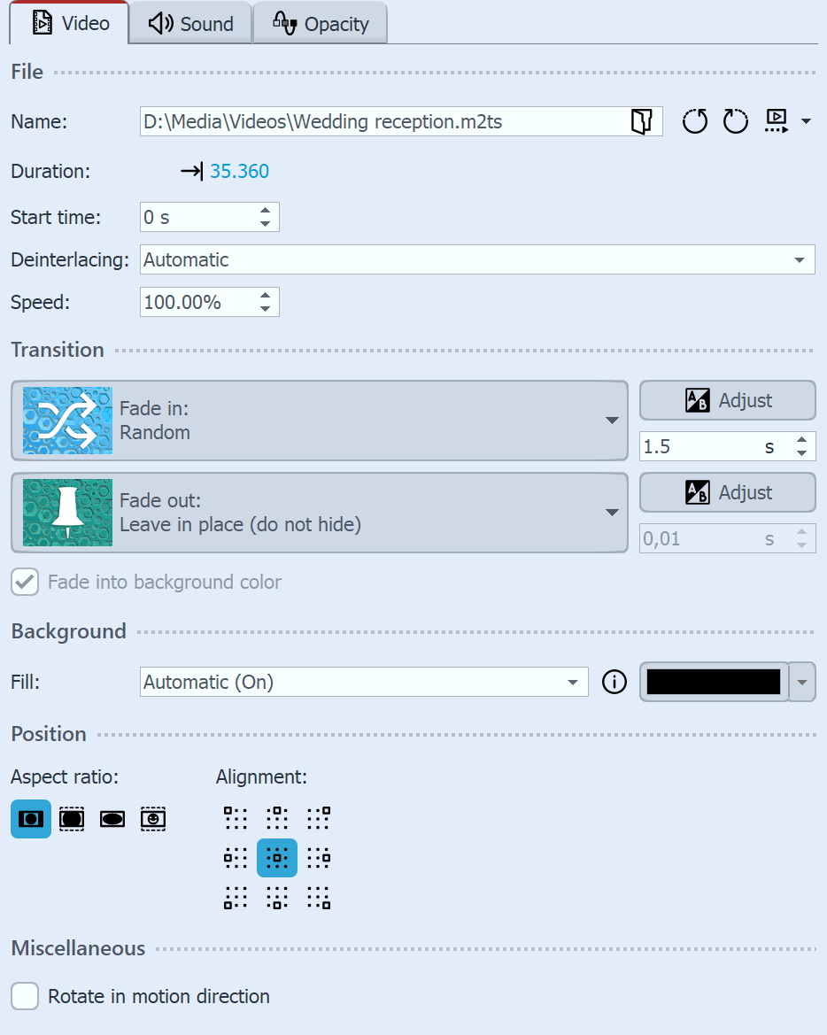Open the Deinterlacing dropdown
This screenshot has height=1035, width=827.
pos(476,259)
